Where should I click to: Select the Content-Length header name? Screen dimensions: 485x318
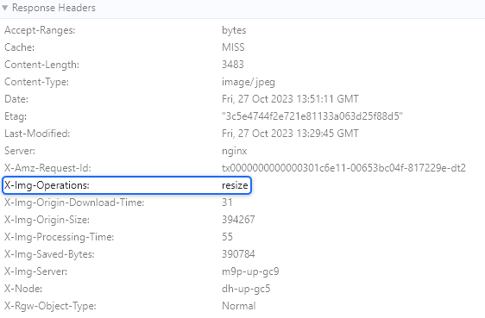click(x=41, y=65)
